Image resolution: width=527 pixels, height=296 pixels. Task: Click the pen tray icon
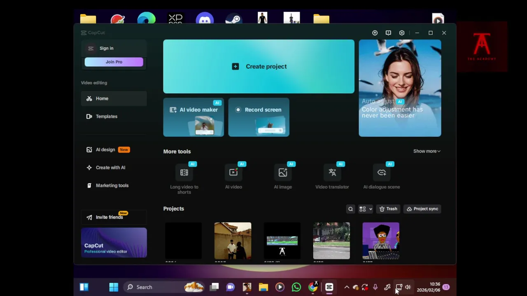pyautogui.click(x=387, y=287)
